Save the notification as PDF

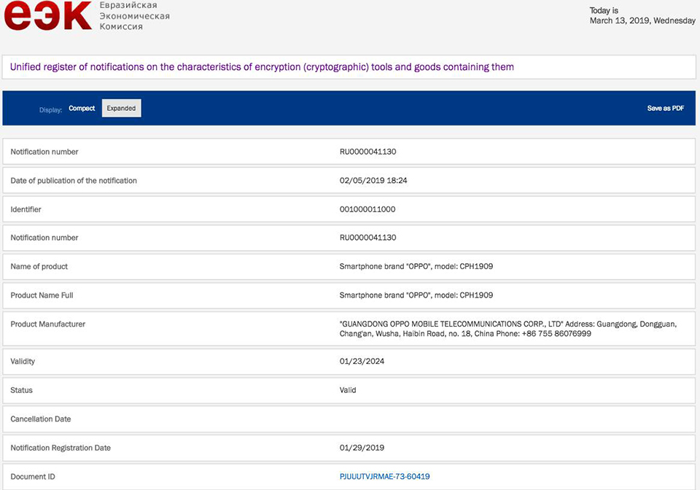tap(665, 108)
